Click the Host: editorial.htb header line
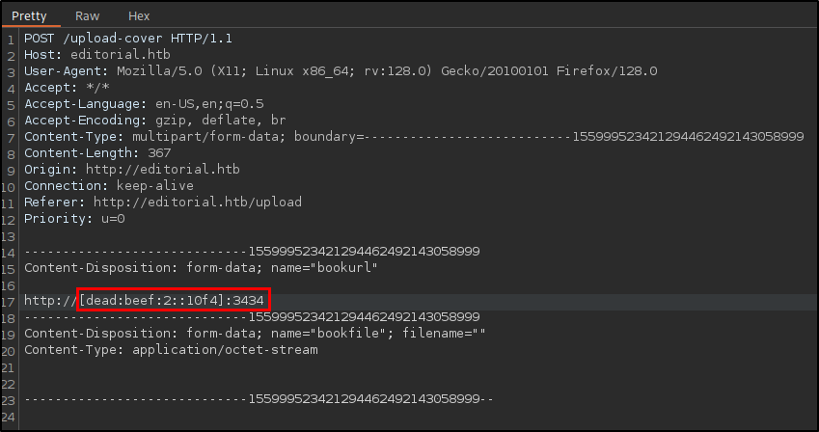 click(x=97, y=55)
